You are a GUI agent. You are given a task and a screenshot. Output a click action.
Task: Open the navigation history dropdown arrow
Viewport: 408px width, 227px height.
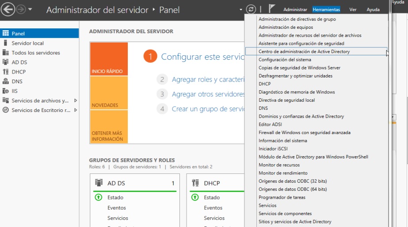point(30,9)
